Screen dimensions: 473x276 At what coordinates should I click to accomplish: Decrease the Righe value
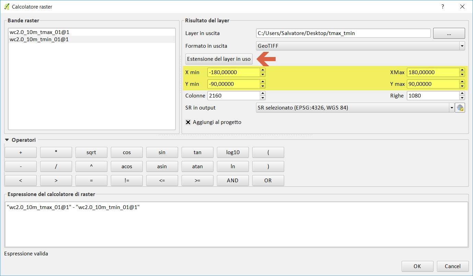(462, 98)
